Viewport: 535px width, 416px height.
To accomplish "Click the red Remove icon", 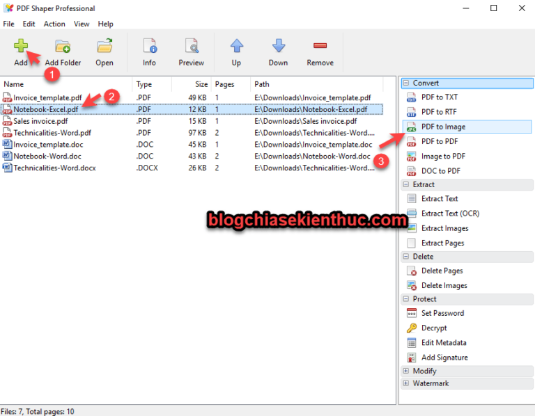I will (x=320, y=45).
